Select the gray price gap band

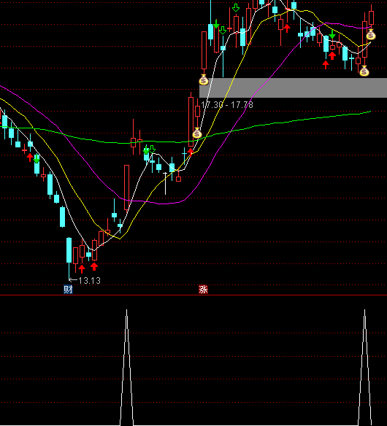click(294, 88)
